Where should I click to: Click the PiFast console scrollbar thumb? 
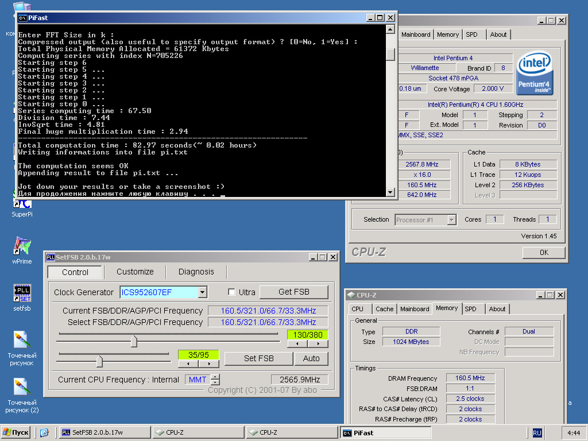[390, 54]
